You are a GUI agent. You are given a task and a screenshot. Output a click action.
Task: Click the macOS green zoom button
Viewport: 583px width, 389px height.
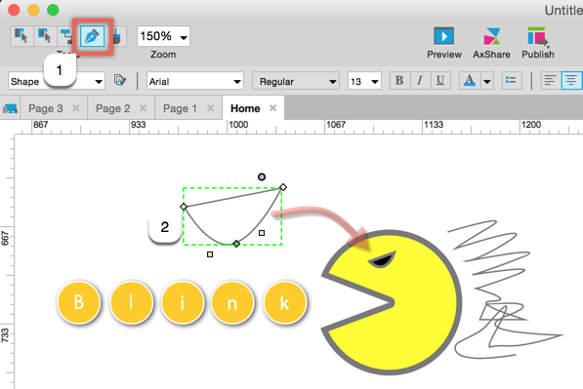[x=53, y=10]
